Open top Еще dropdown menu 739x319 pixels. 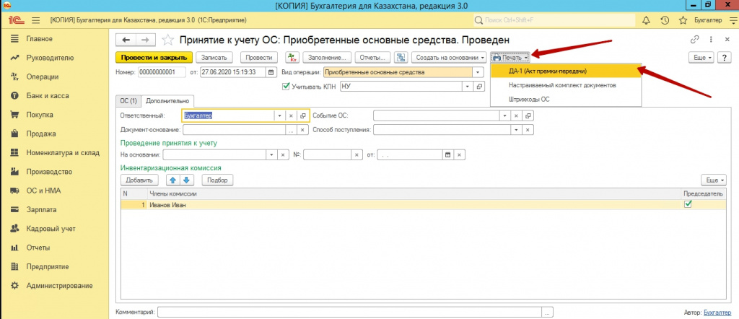[702, 58]
